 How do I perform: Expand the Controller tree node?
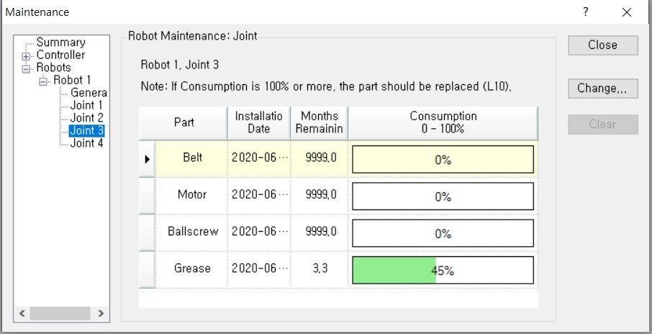click(27, 55)
